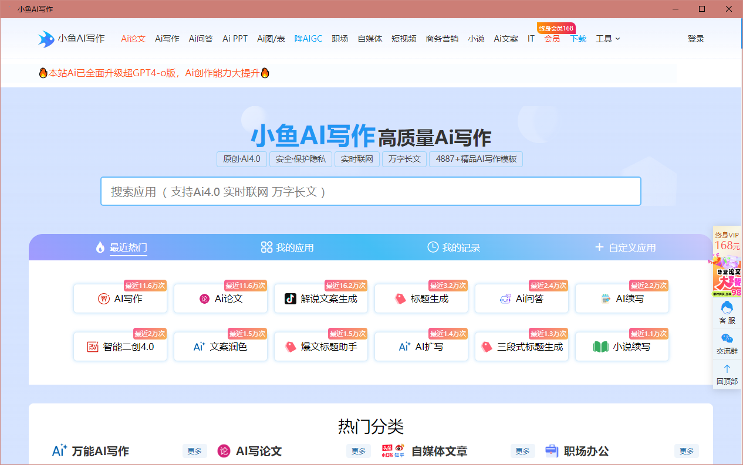Click 更多 next to 万能AI写作
This screenshot has width=743, height=465.
[195, 451]
